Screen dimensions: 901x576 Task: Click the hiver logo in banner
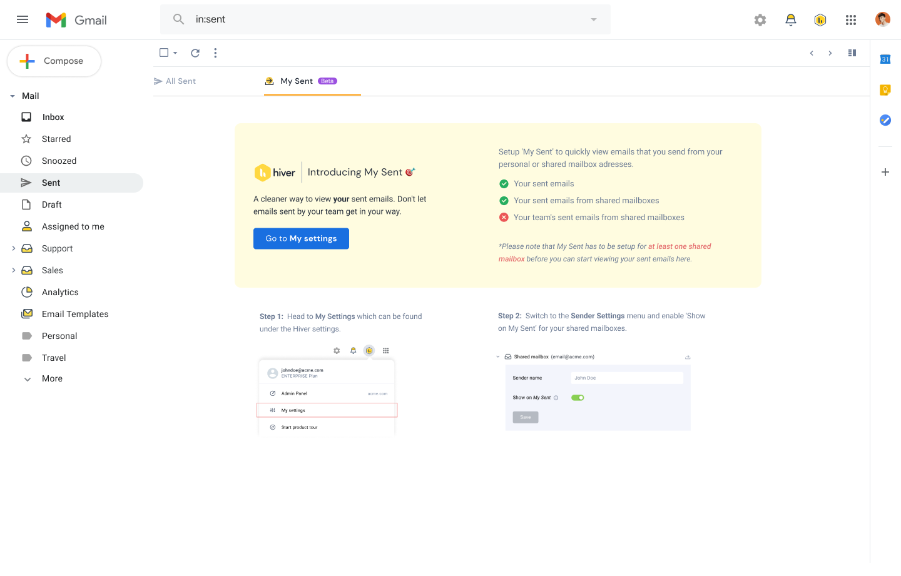pos(275,173)
